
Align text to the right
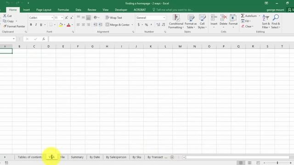tap(88, 25)
